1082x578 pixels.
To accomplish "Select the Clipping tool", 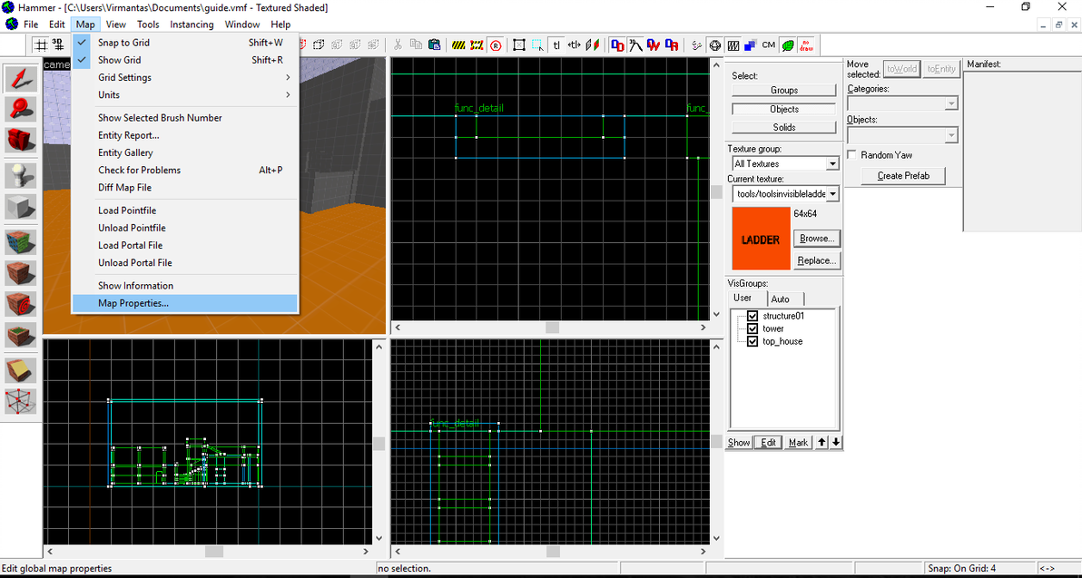I will tap(21, 370).
